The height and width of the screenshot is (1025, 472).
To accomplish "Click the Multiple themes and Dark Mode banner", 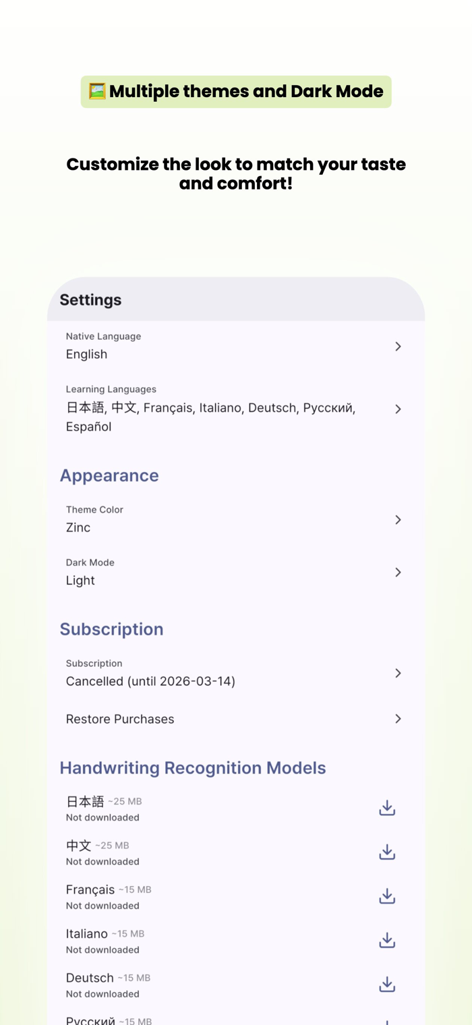I will 236,92.
